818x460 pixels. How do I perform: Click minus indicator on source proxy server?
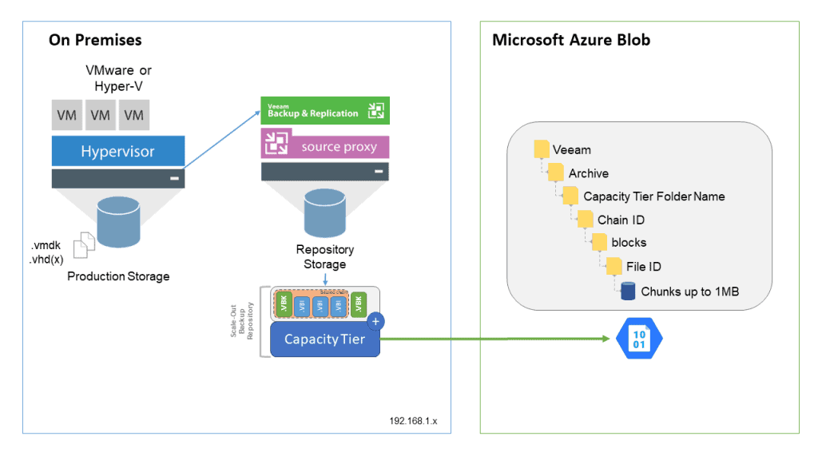pyautogui.click(x=377, y=172)
